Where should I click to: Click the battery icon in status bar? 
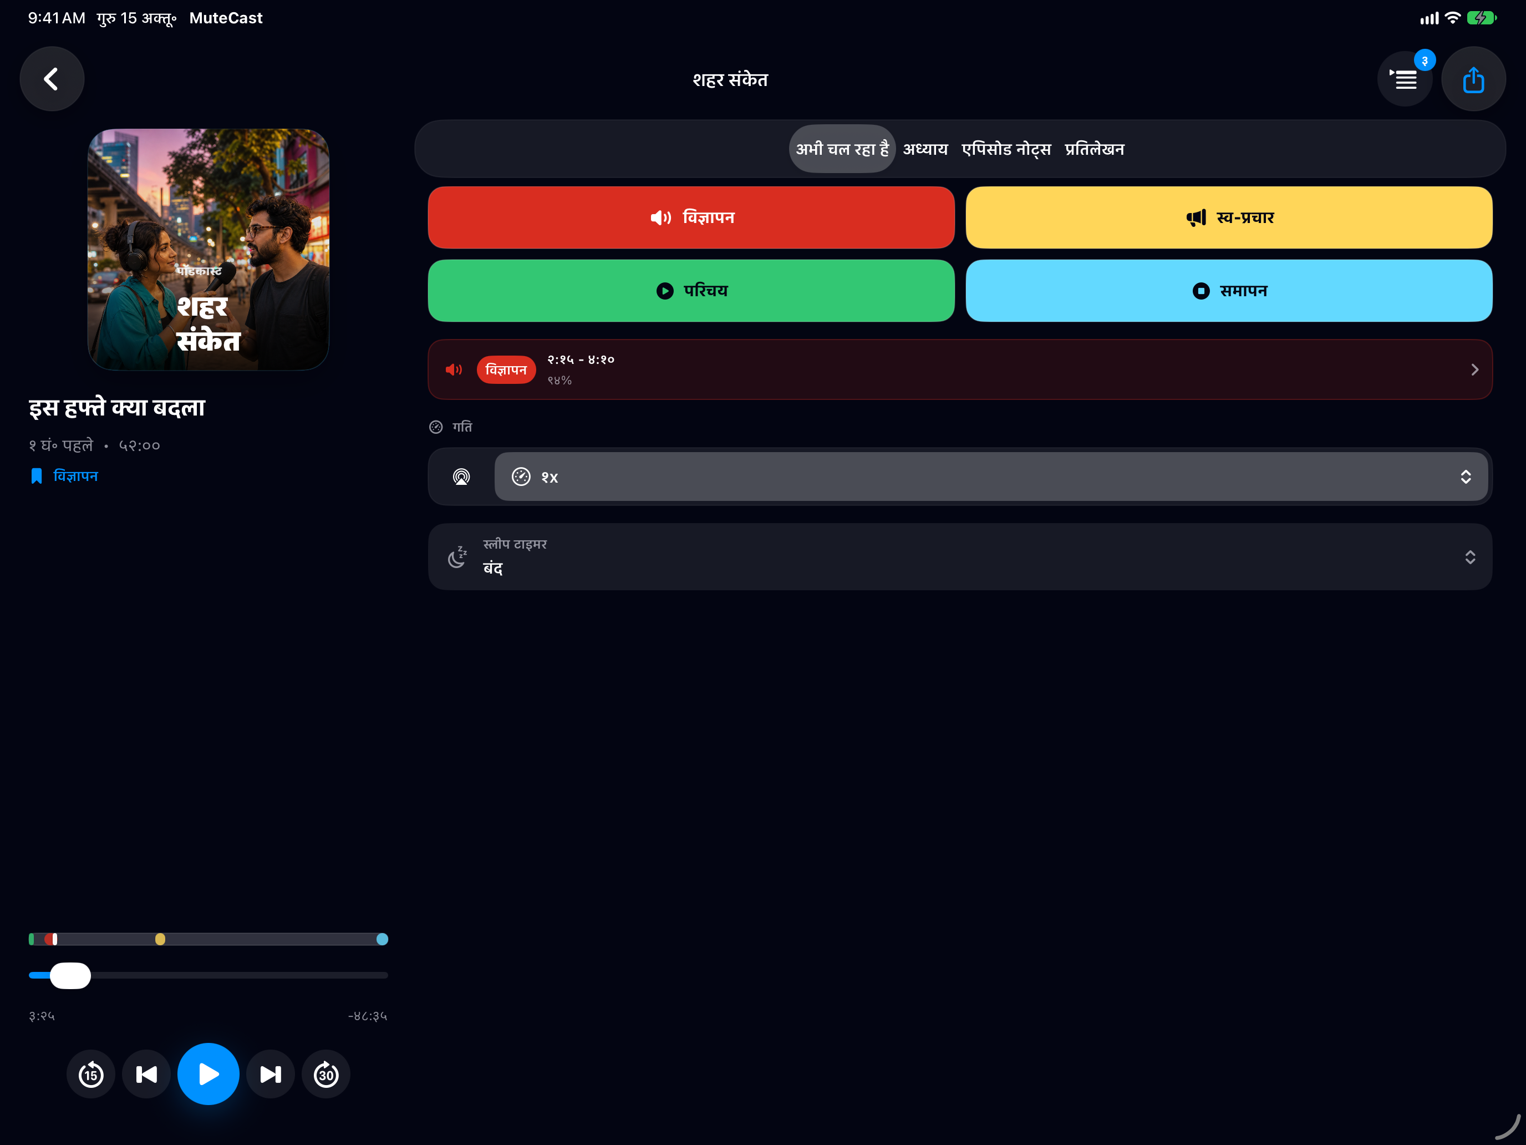coord(1481,18)
